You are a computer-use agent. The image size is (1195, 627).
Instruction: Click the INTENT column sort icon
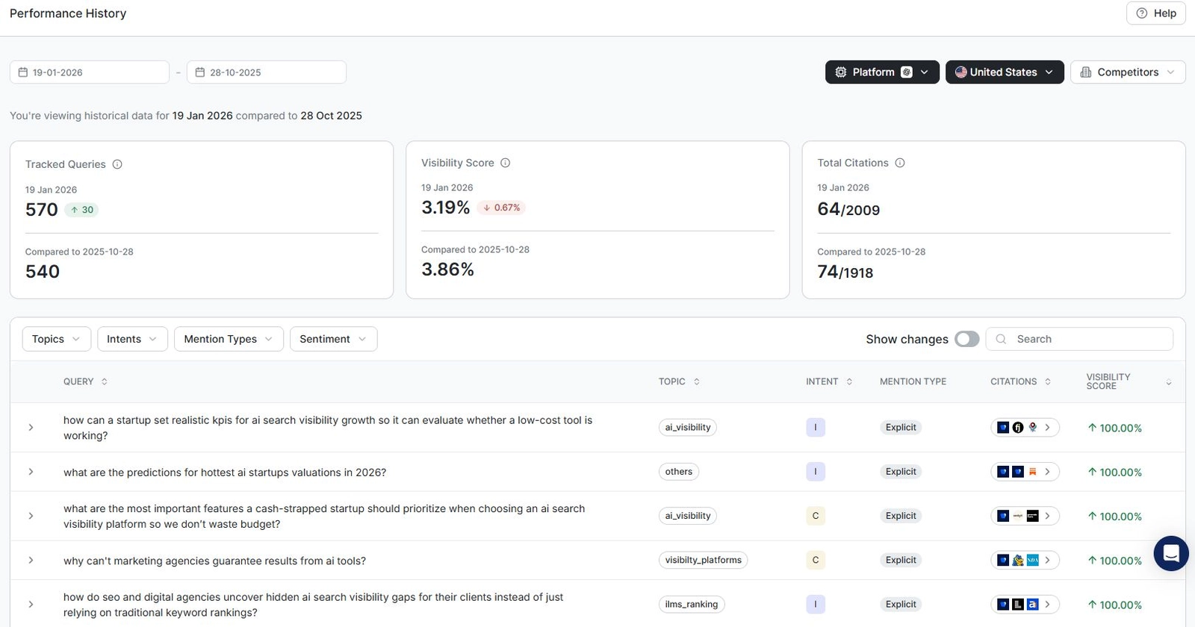(849, 381)
